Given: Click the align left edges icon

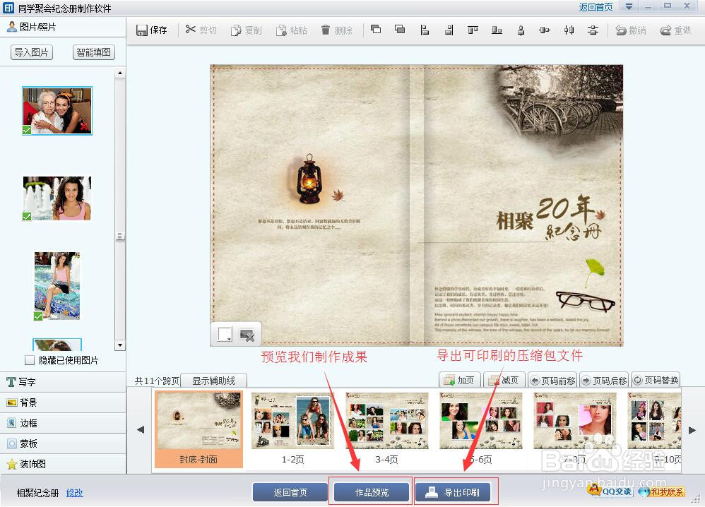Looking at the screenshot, I should tap(425, 30).
